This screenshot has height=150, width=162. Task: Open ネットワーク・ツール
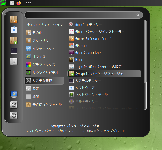coord(104,95)
